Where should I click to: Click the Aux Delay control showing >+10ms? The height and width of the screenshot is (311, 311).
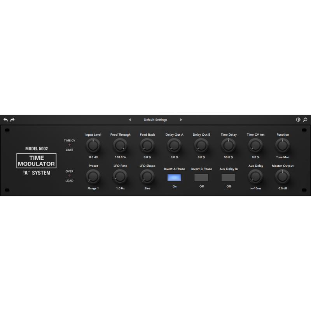pyautogui.click(x=255, y=177)
